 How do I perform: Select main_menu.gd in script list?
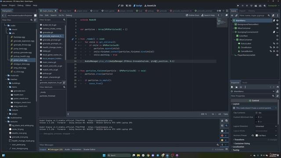click(49, 62)
